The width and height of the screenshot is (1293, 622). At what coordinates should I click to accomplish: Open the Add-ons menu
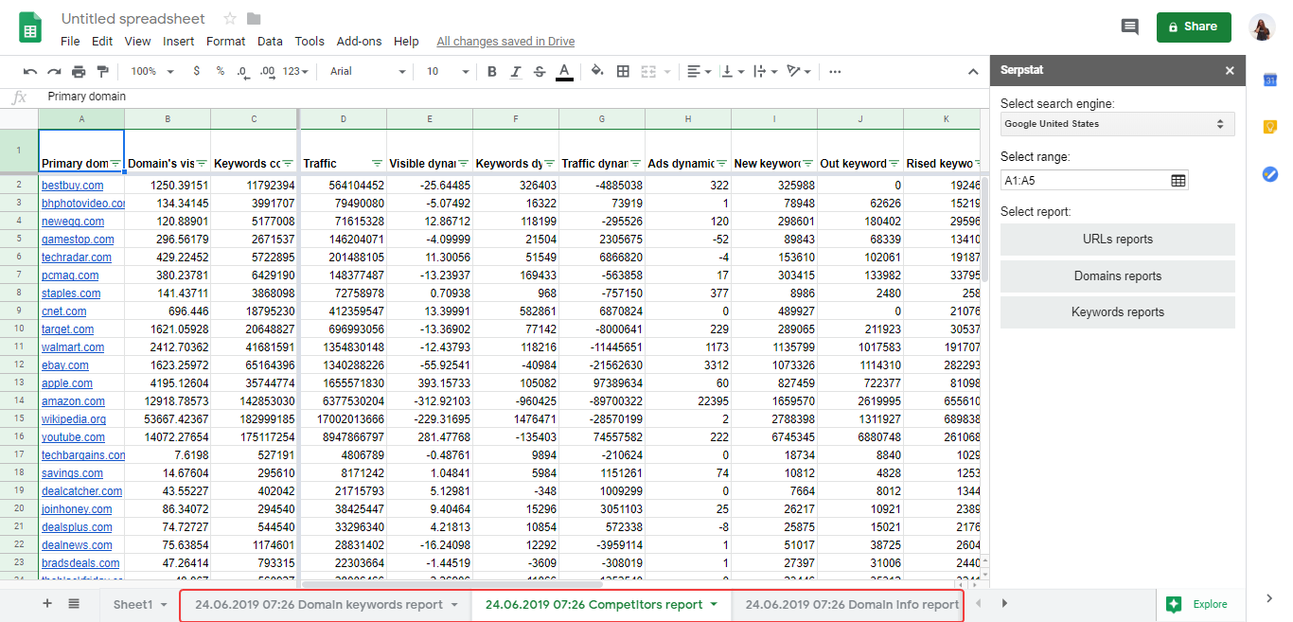(x=360, y=42)
